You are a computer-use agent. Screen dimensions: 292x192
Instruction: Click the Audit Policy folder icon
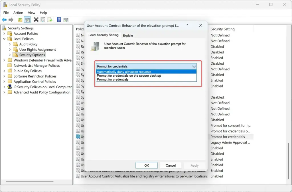15,44
